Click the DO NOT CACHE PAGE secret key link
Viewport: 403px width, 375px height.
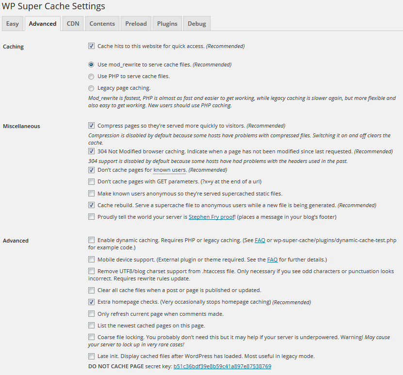tap(222, 366)
